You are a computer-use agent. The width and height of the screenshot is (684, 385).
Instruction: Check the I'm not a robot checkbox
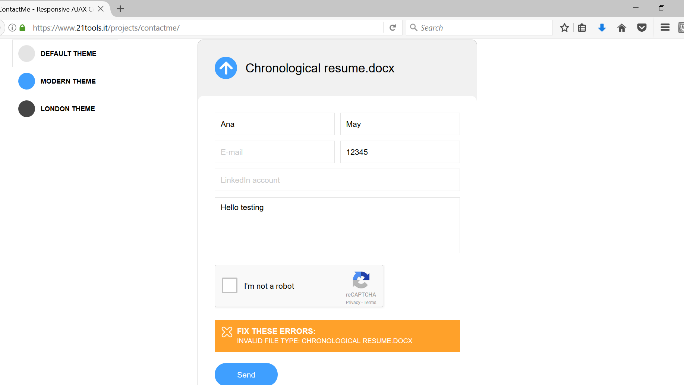pyautogui.click(x=230, y=285)
